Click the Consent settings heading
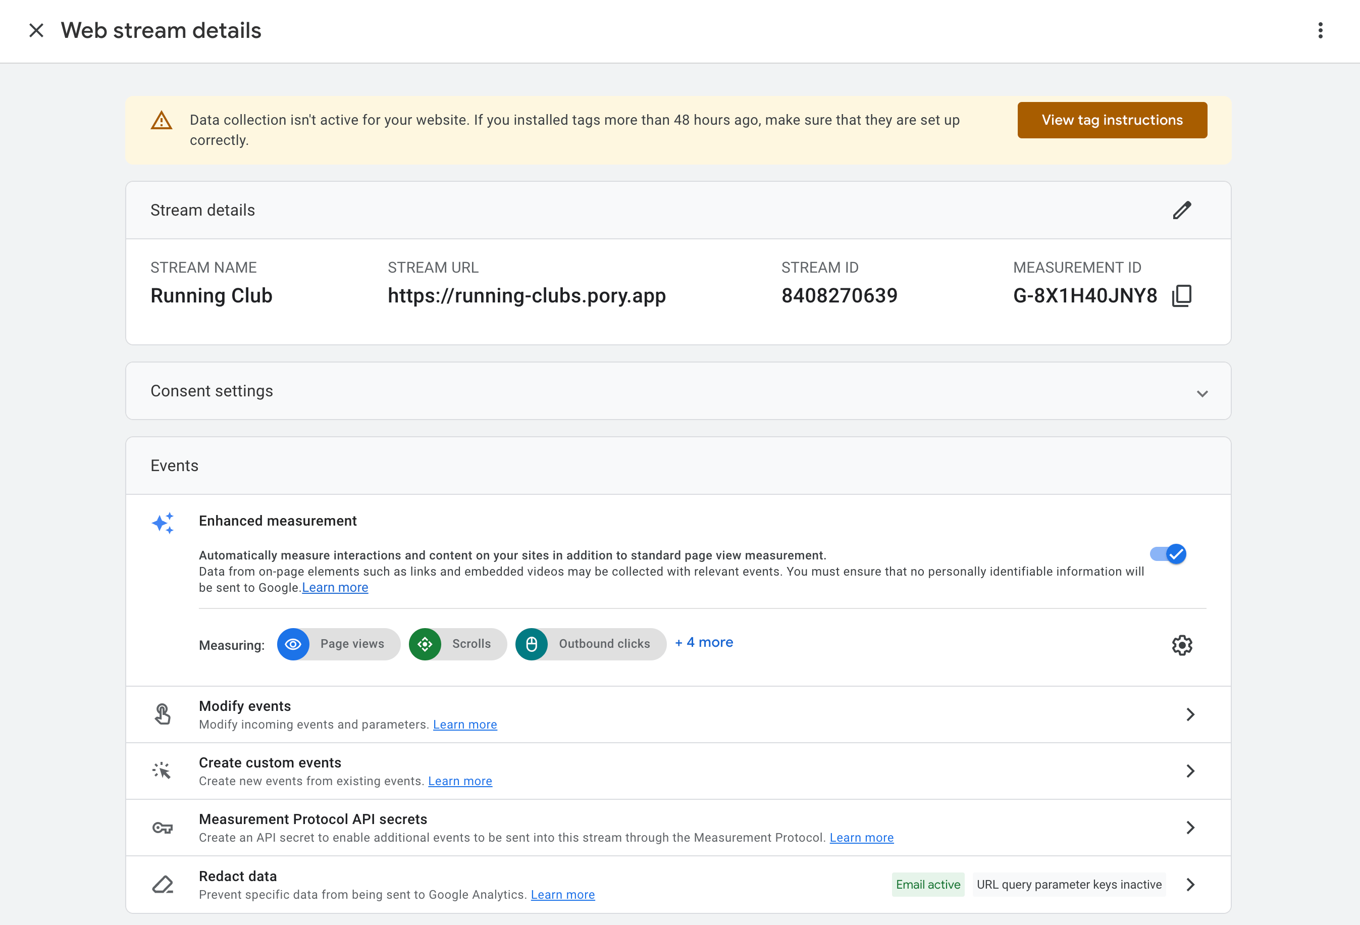Viewport: 1360px width, 925px height. (x=212, y=391)
